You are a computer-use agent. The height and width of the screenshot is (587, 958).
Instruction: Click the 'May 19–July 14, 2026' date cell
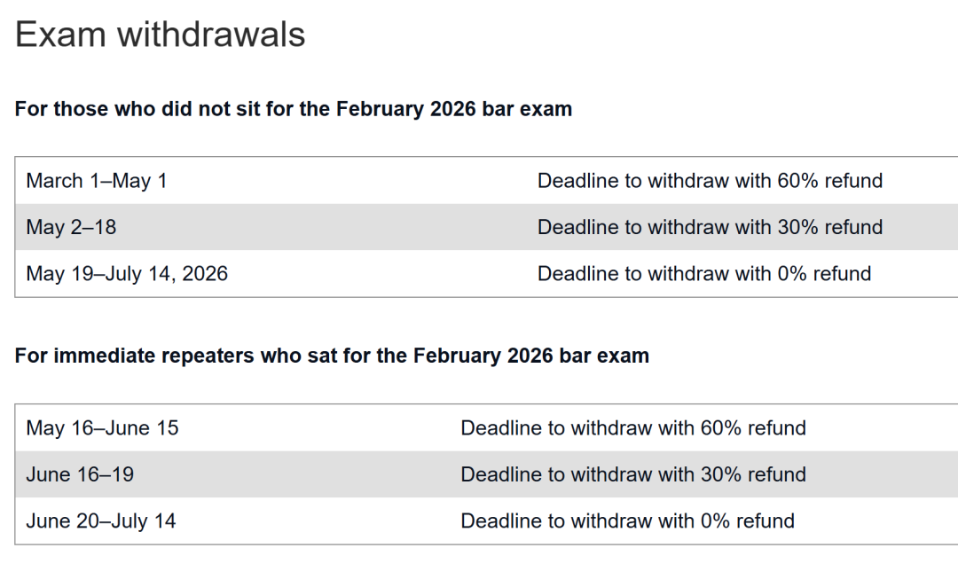pos(127,274)
